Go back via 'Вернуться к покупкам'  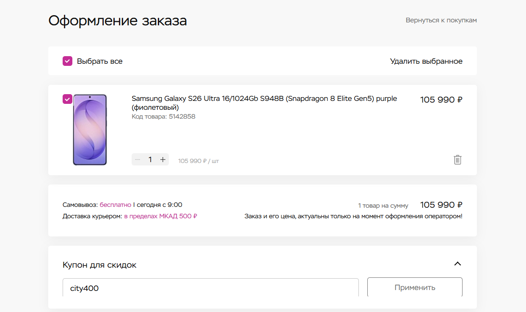pos(441,20)
